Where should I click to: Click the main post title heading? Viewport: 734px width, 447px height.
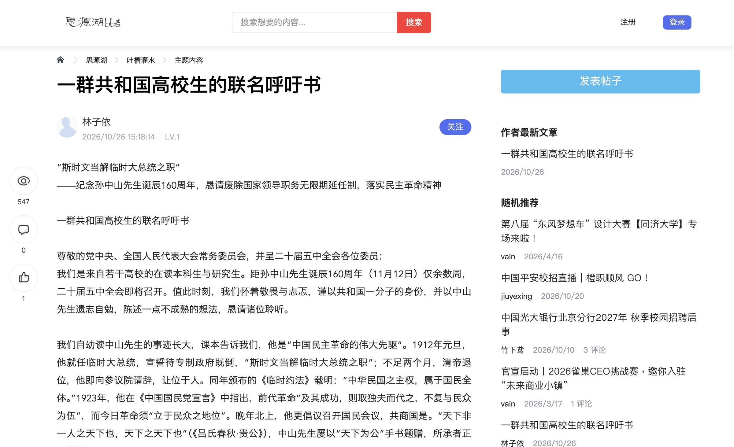pyautogui.click(x=189, y=85)
